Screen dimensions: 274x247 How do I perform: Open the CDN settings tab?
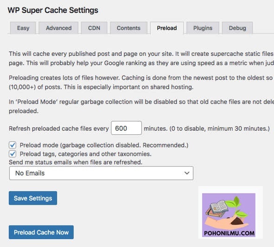click(x=94, y=28)
